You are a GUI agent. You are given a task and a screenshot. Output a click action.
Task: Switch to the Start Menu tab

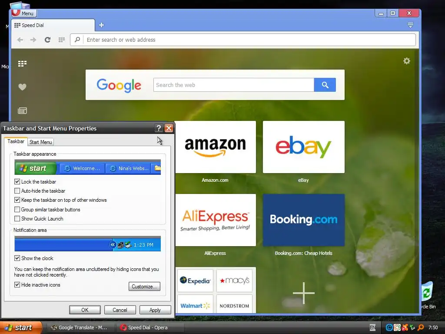pyautogui.click(x=40, y=142)
